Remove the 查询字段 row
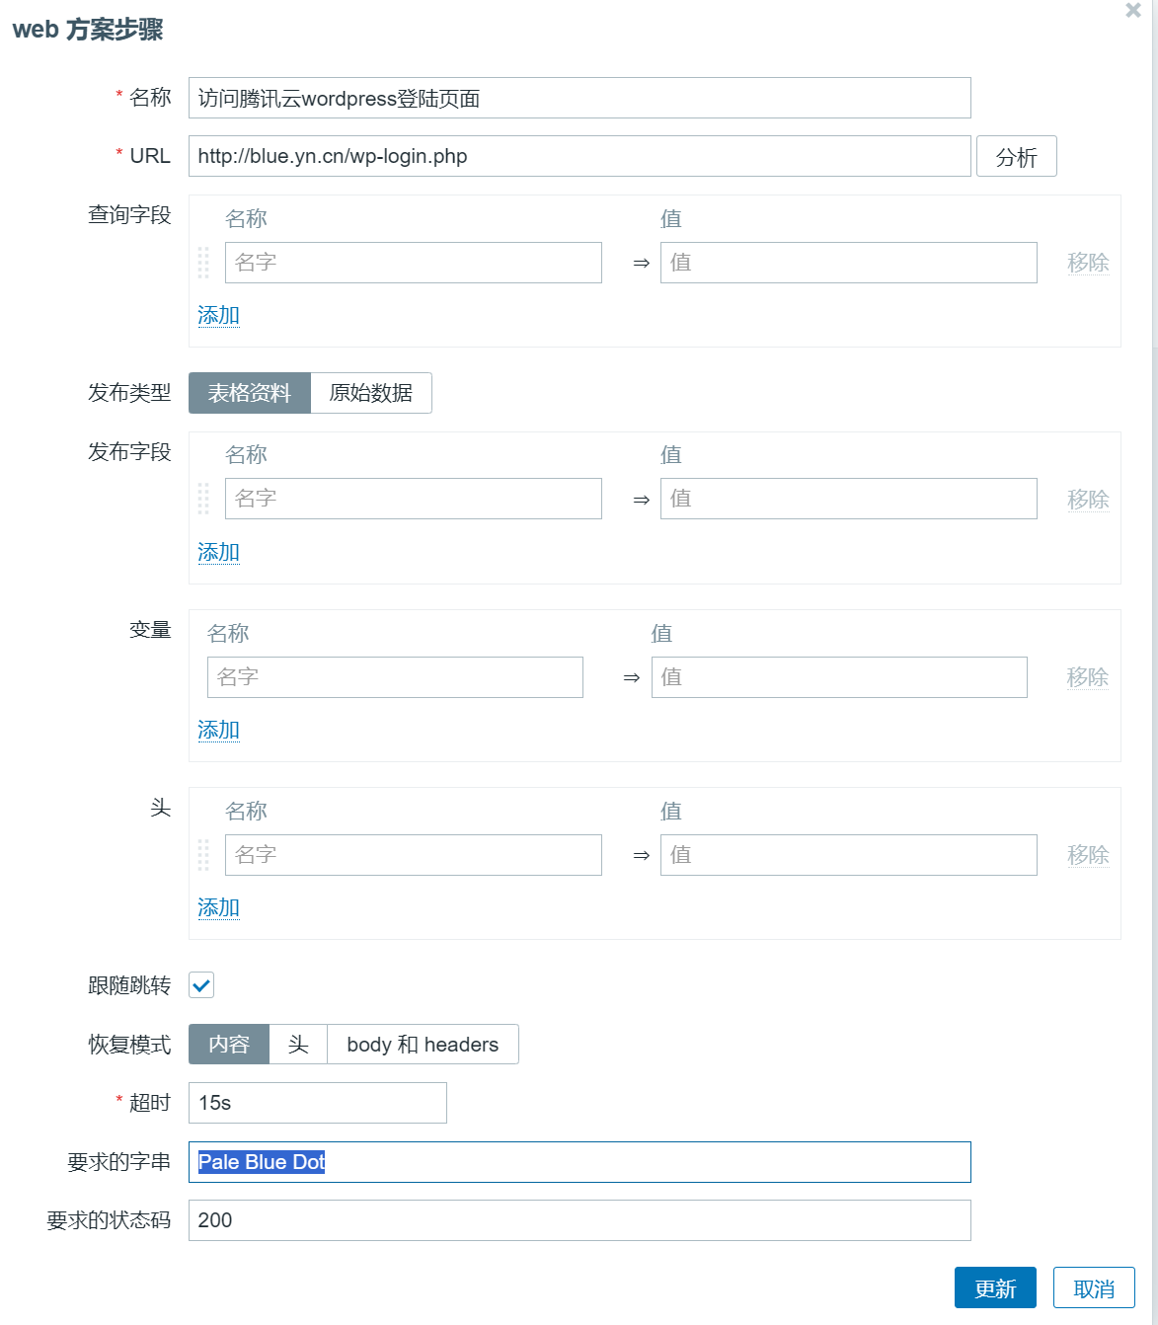The image size is (1158, 1325). [x=1088, y=263]
